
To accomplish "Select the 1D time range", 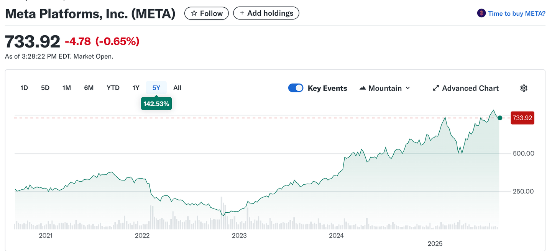I will click(24, 88).
